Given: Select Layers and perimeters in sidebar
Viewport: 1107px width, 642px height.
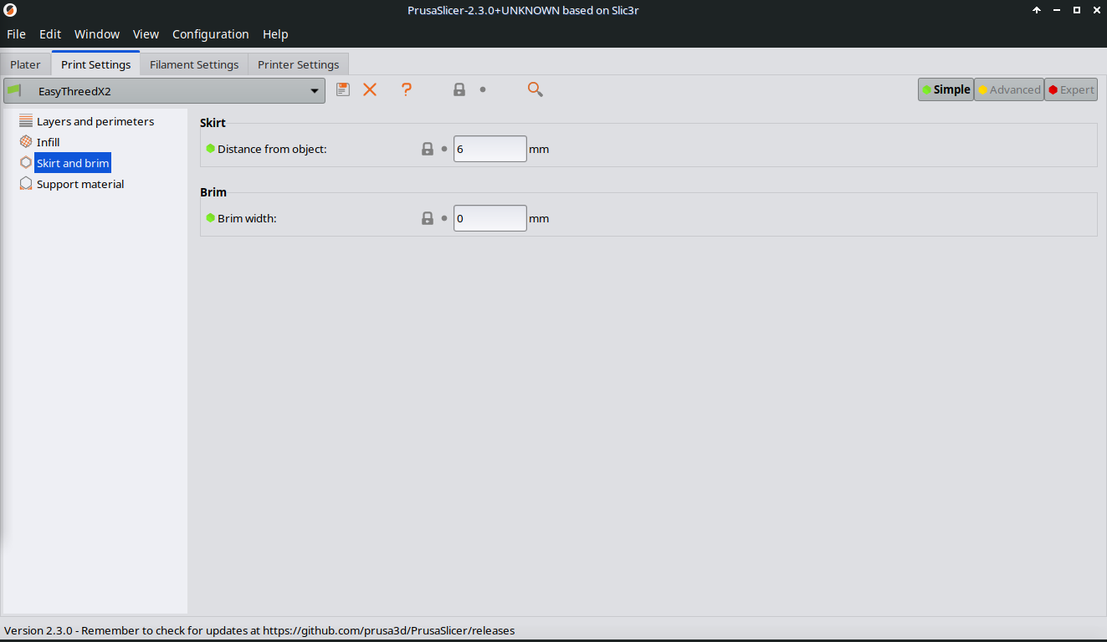Looking at the screenshot, I should coord(95,121).
